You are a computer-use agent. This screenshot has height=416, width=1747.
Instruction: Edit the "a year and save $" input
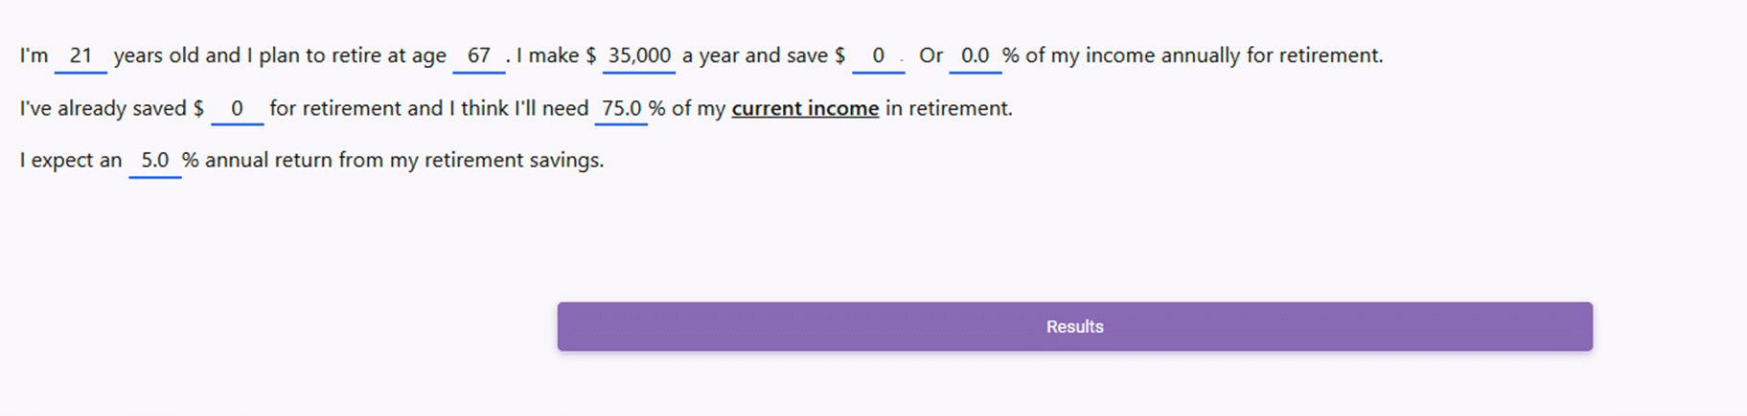tap(878, 56)
